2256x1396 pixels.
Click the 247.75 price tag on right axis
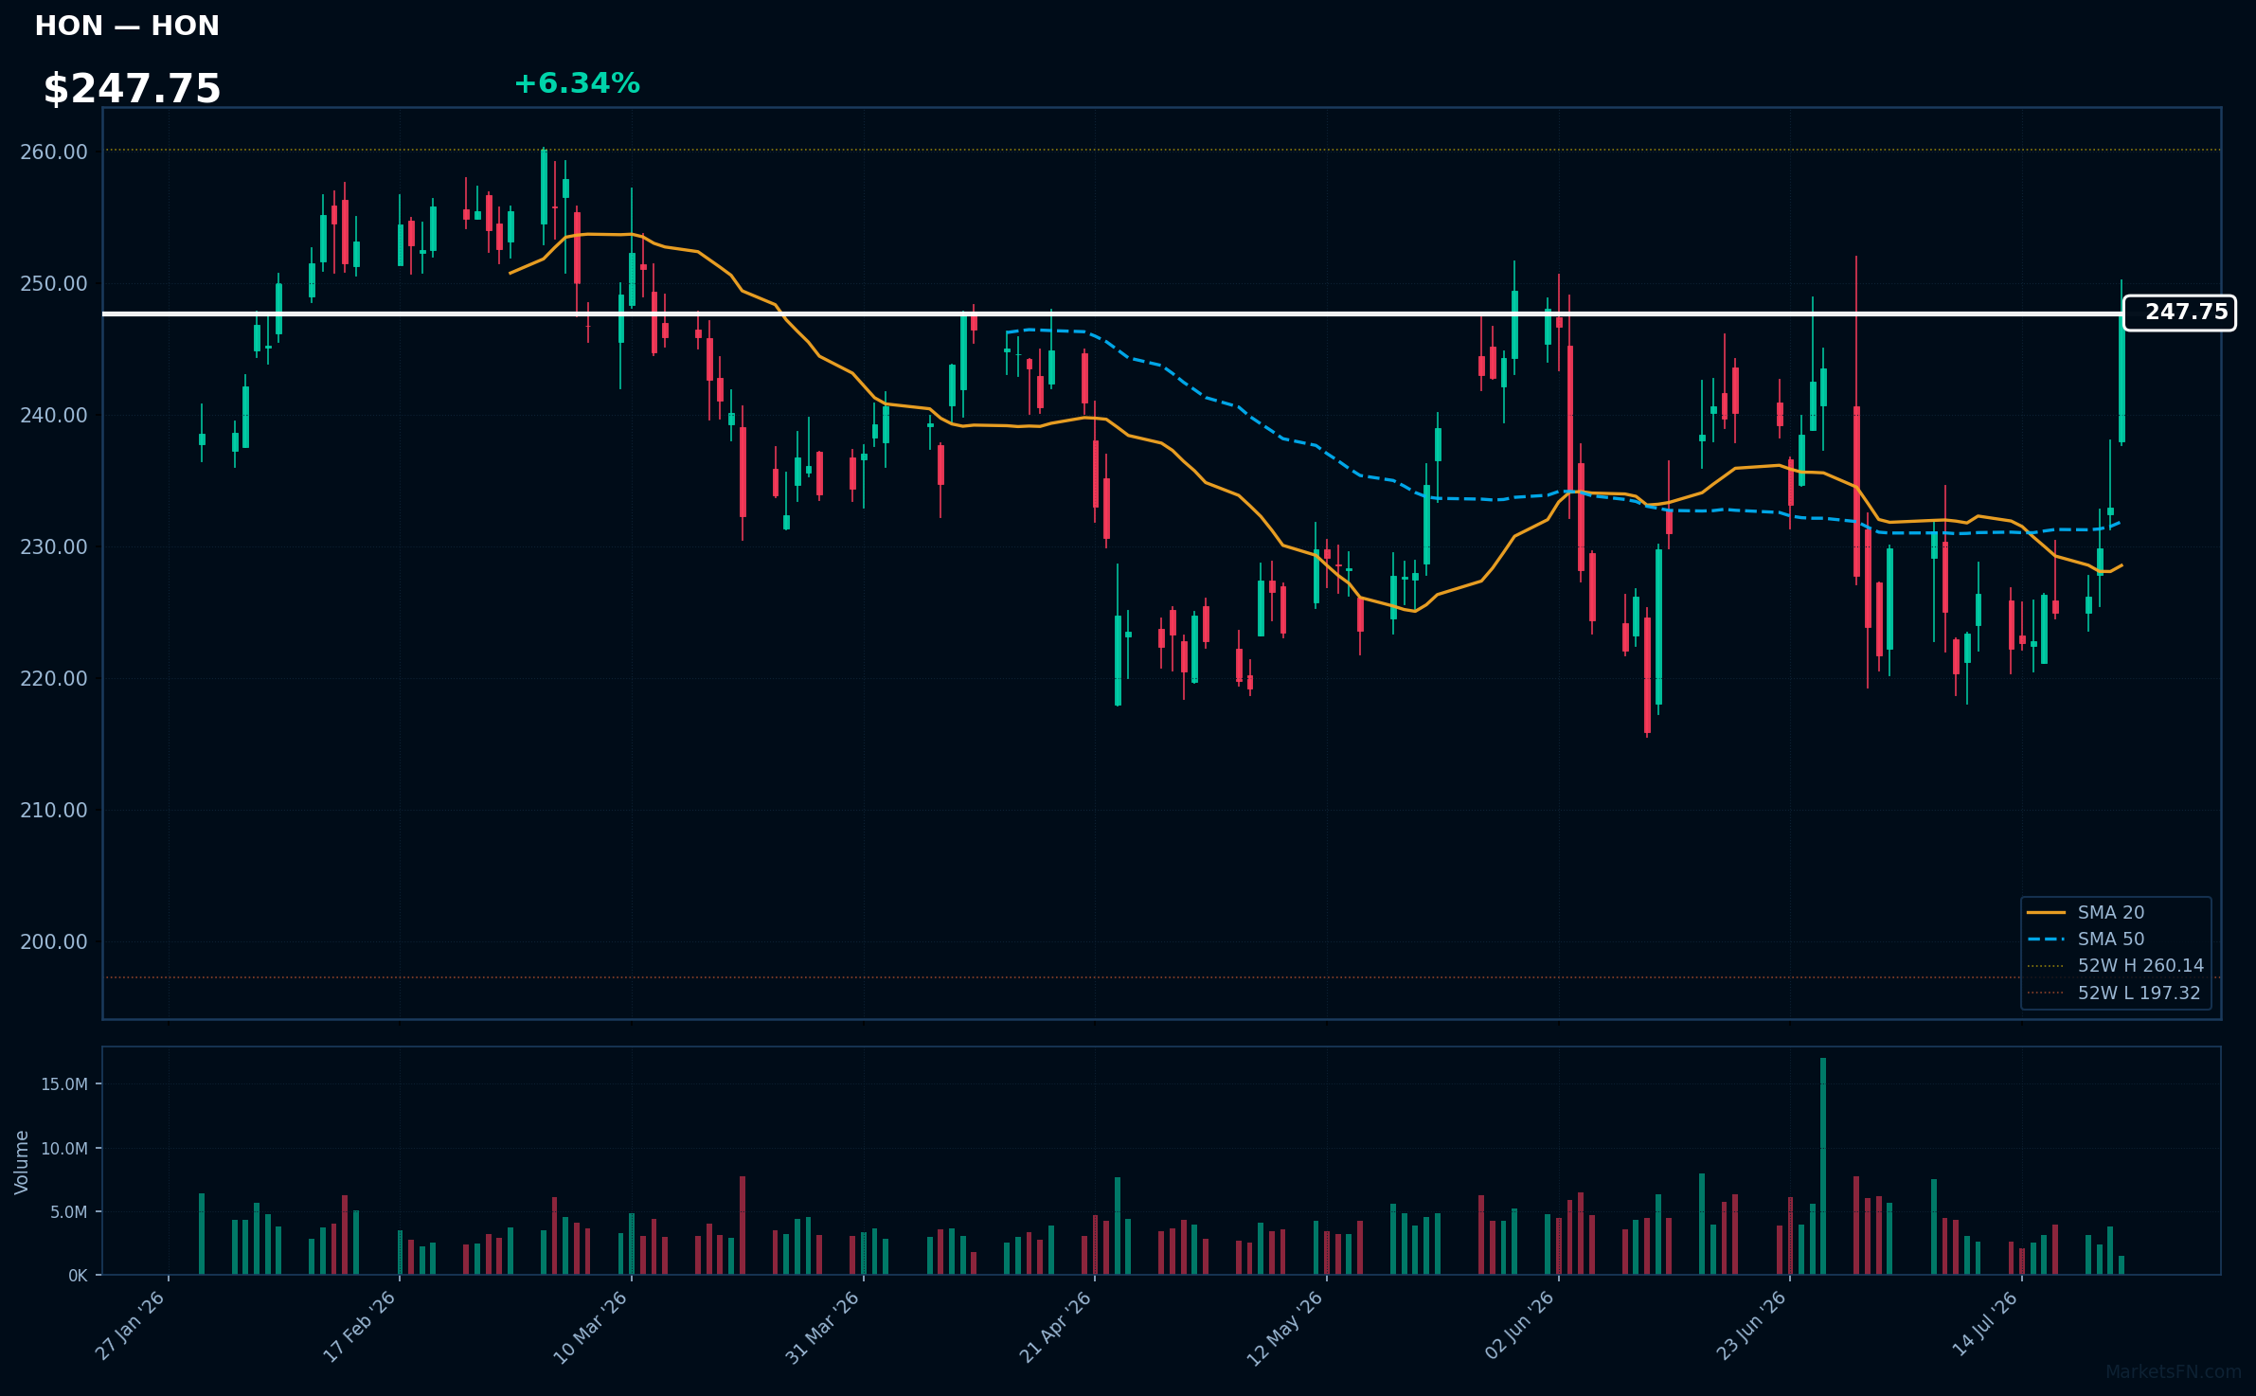pyautogui.click(x=2179, y=313)
